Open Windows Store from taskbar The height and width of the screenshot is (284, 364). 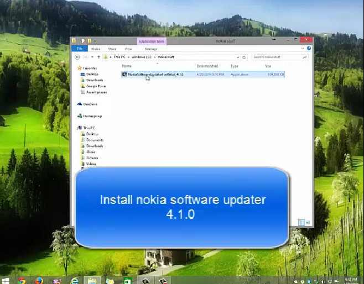point(127,281)
